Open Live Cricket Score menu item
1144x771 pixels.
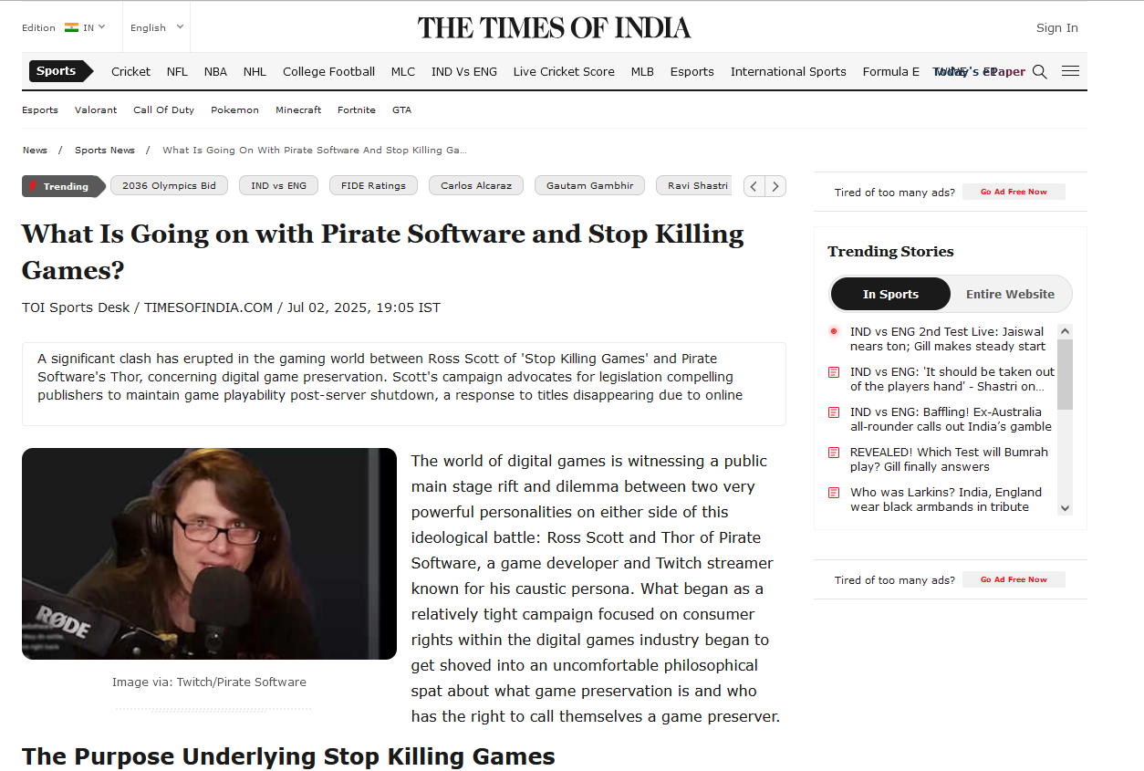tap(564, 71)
